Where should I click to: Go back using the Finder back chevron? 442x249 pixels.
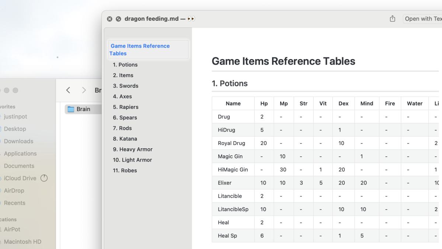(x=68, y=90)
